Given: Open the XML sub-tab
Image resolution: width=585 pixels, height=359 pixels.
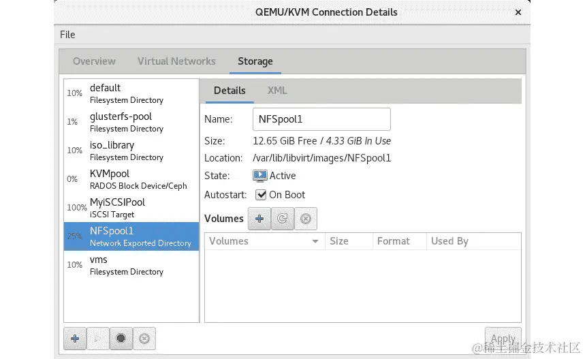Looking at the screenshot, I should click(x=277, y=91).
